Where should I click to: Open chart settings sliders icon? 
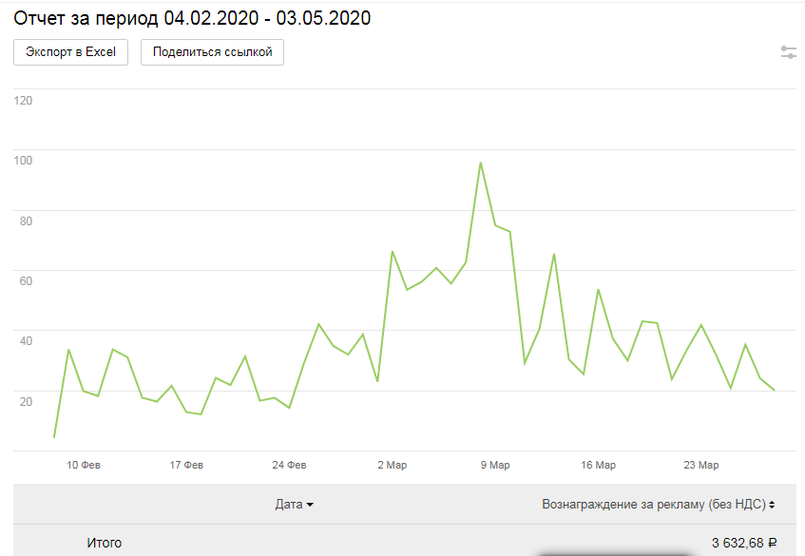point(788,52)
